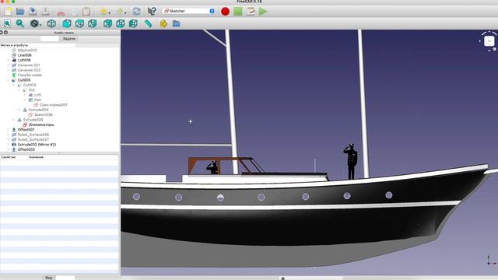Image resolution: width=498 pixels, height=280 pixels.
Task: Open the draw style dropdown arrow
Action: [x=40, y=25]
